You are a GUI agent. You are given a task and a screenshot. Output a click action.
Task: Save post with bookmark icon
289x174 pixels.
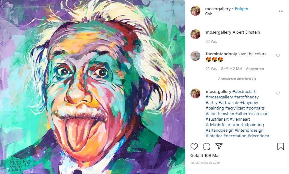coord(280,147)
